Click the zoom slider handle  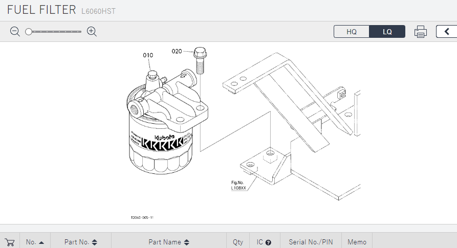(x=29, y=32)
